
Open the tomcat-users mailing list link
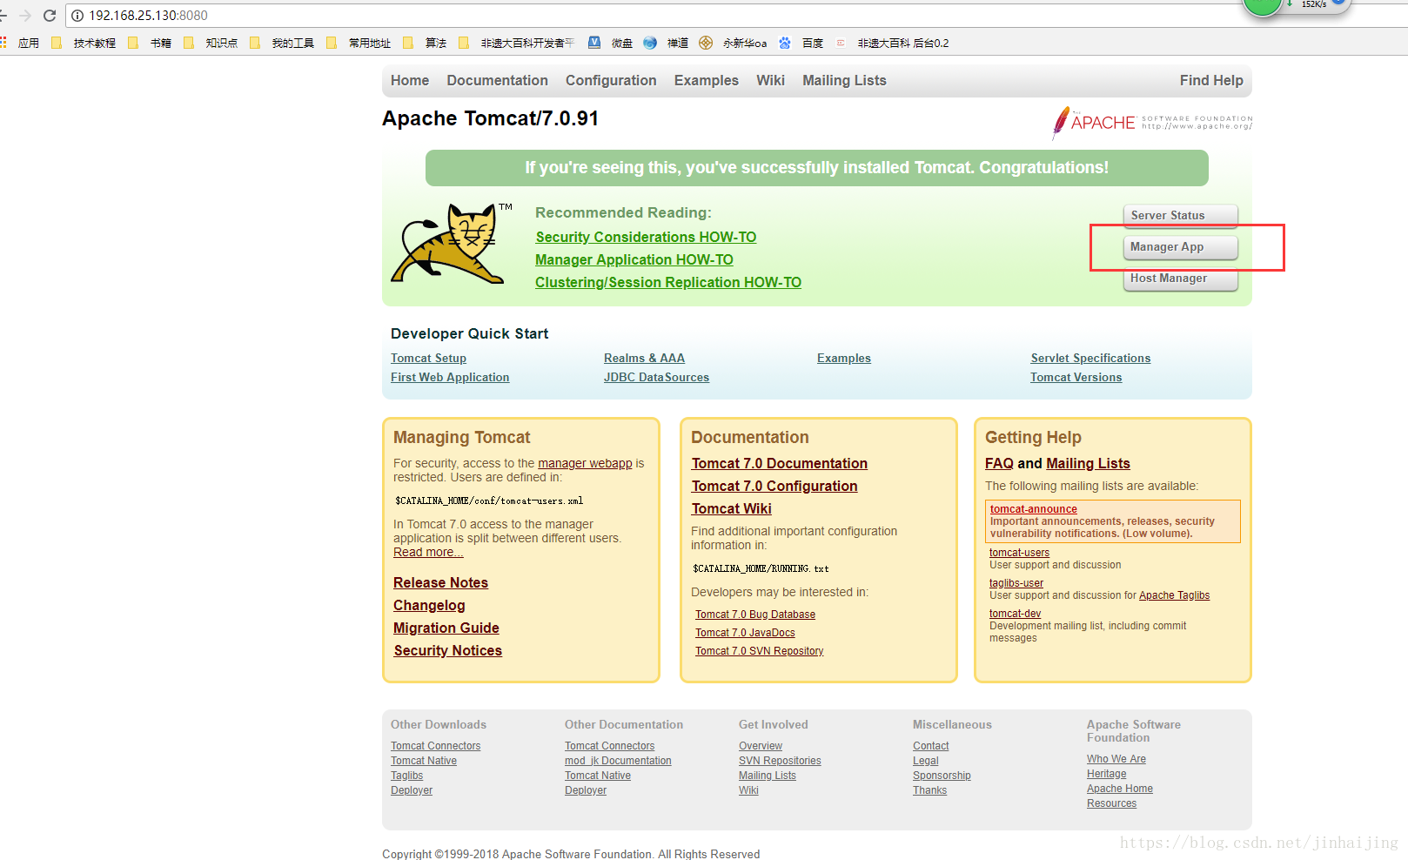[1019, 553]
